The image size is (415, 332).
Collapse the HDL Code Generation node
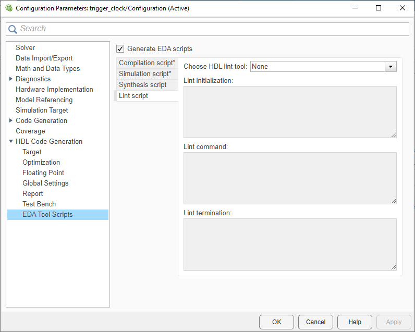11,142
